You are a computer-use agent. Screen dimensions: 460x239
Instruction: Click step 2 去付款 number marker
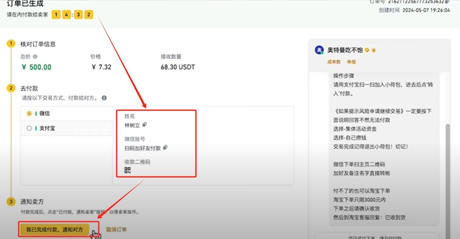pos(11,88)
